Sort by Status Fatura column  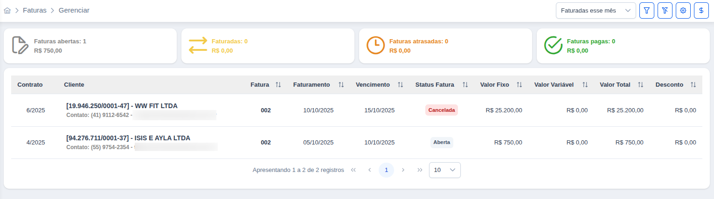(x=465, y=85)
